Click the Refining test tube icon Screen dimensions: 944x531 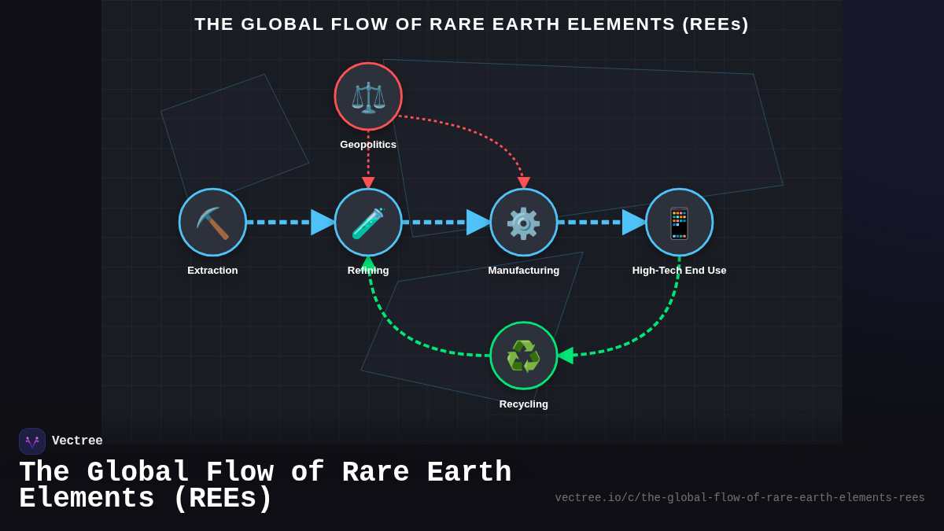pyautogui.click(x=368, y=222)
